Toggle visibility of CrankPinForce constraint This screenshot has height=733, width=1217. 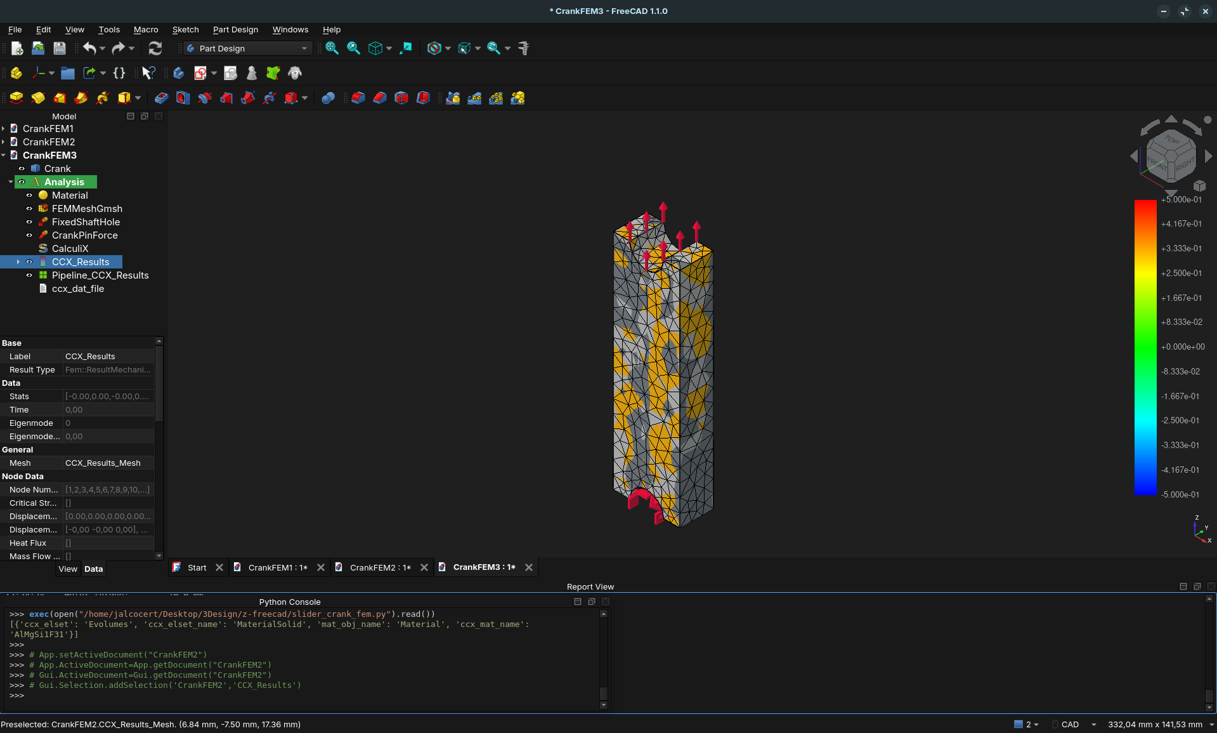click(29, 235)
